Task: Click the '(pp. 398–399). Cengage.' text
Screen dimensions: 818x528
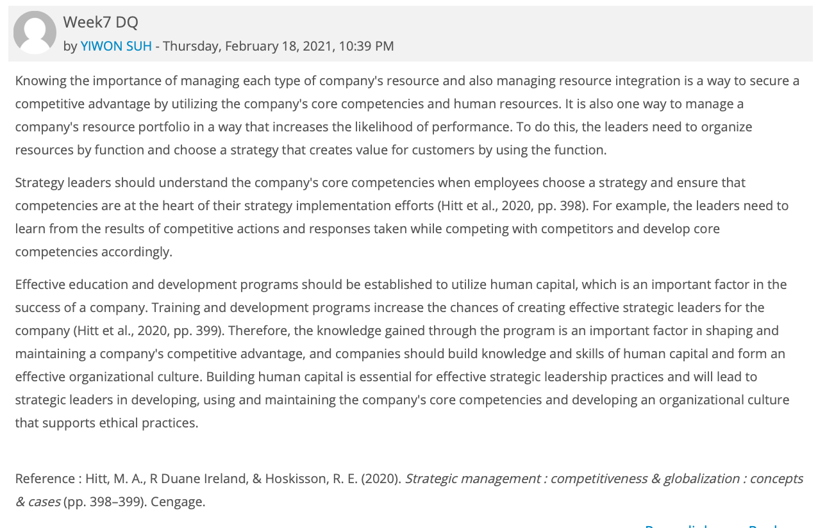Action: click(135, 502)
